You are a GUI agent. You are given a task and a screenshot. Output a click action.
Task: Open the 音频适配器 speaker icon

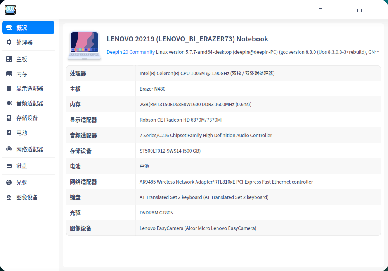[x=9, y=103]
